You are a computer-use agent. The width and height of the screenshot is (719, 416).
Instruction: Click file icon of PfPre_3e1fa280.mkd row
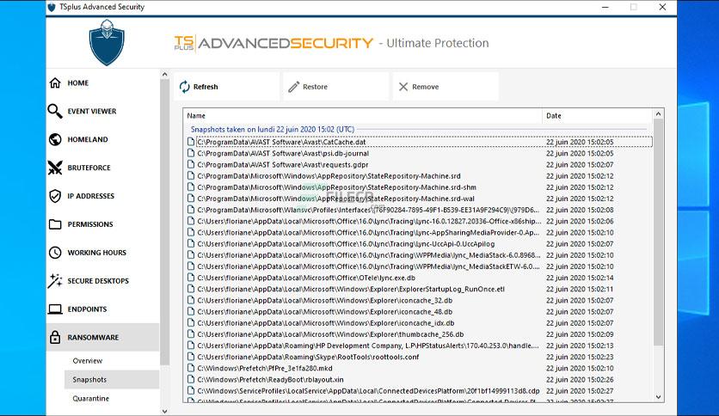click(x=191, y=369)
